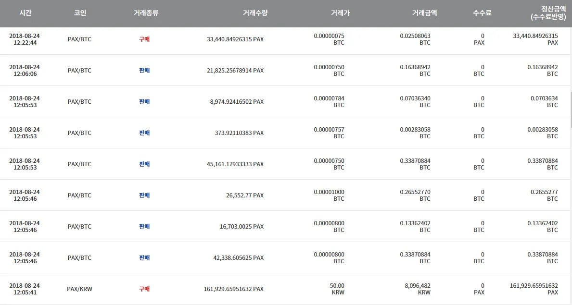
Task: Click the 거래가 column header
Action: 340,13
